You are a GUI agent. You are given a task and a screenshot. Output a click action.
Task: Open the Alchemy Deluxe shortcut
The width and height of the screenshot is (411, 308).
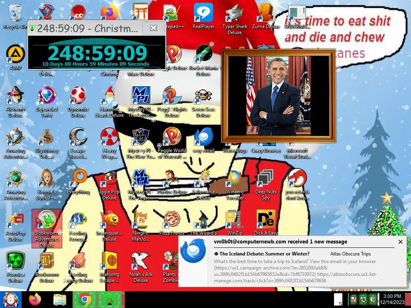click(x=15, y=101)
